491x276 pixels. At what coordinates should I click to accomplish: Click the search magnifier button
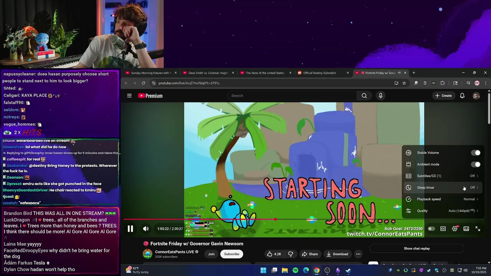click(x=364, y=96)
